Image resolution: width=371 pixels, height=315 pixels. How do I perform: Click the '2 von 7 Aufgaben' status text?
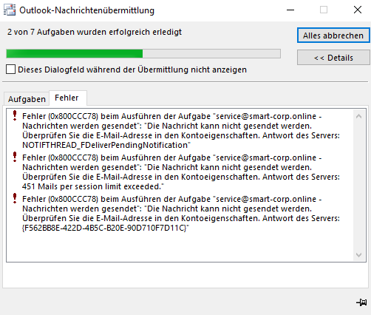[x=95, y=32]
